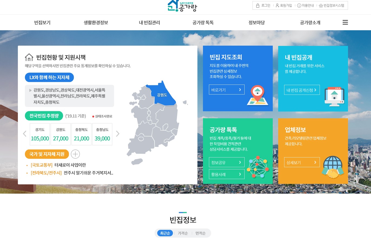Open the hamburger menu icon
This screenshot has height=239, width=371.
pyautogui.click(x=345, y=22)
